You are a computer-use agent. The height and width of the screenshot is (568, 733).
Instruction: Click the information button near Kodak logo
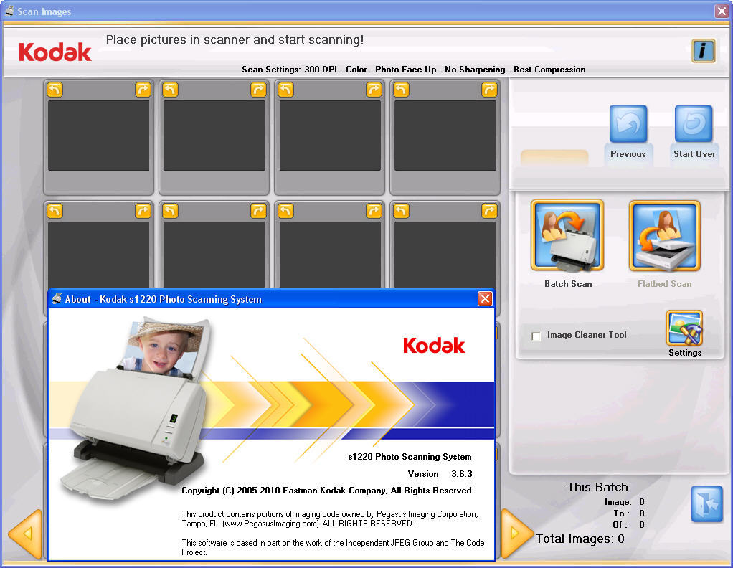point(703,51)
